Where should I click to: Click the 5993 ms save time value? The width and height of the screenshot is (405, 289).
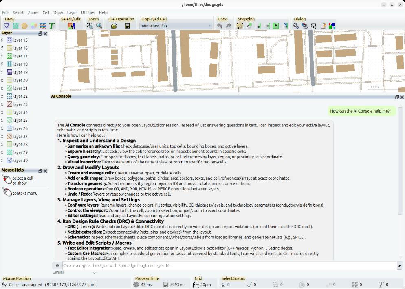[x=178, y=285]
